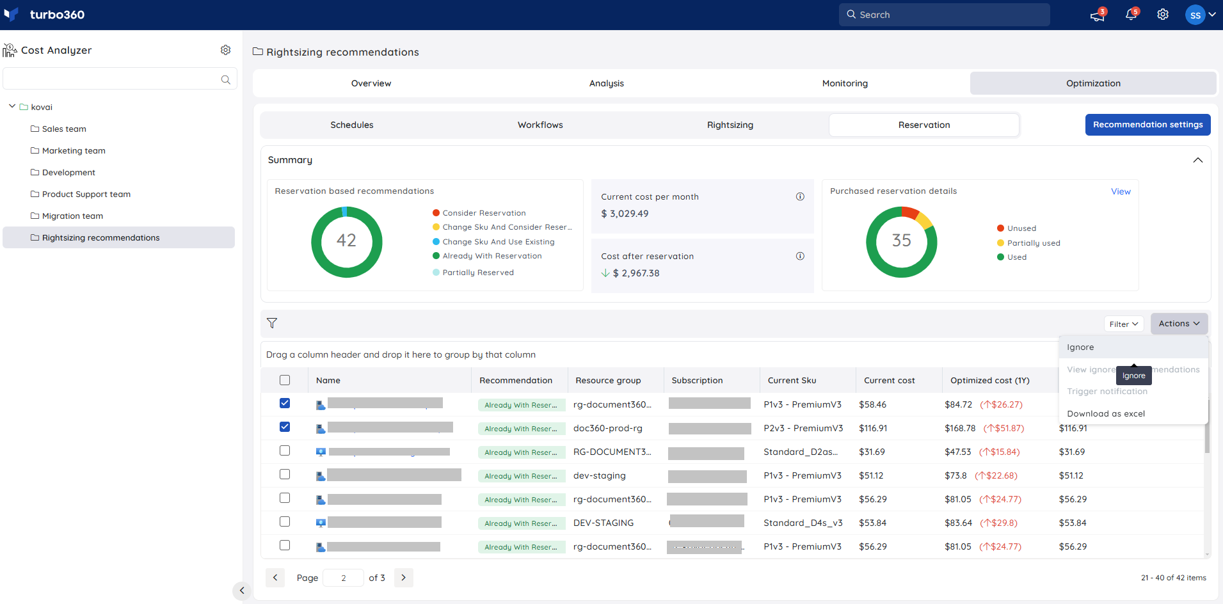Click the View link for purchased reservations
Screen dimensions: 1223x604
tap(1121, 191)
